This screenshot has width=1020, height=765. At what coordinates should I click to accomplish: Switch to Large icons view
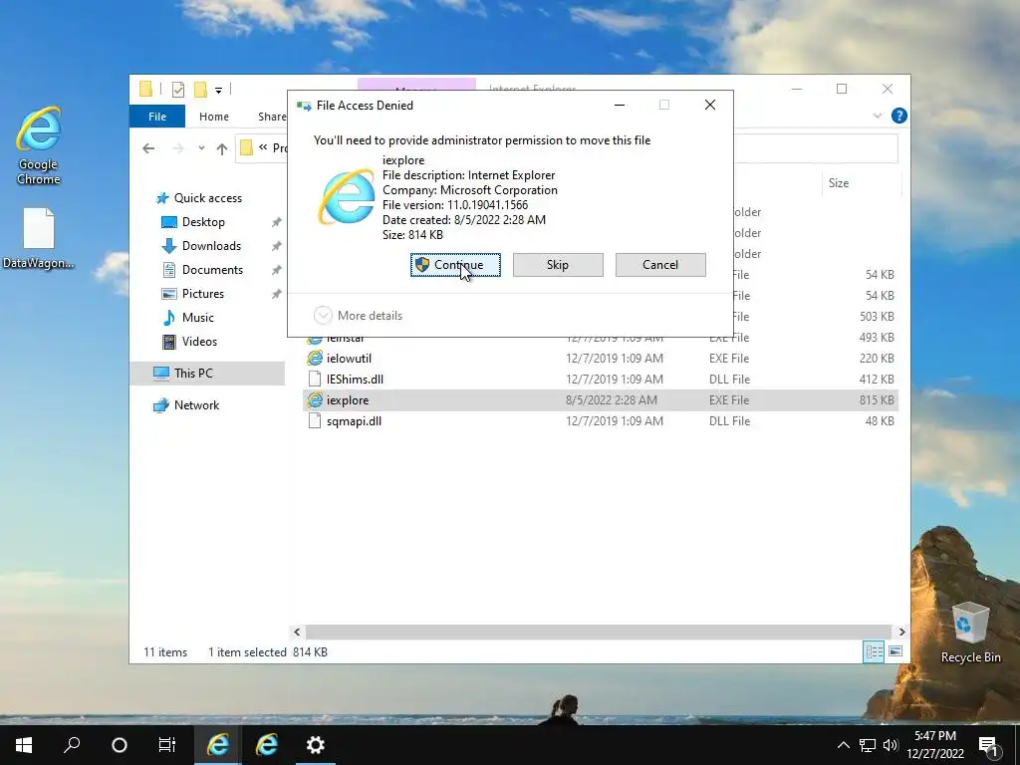click(895, 651)
